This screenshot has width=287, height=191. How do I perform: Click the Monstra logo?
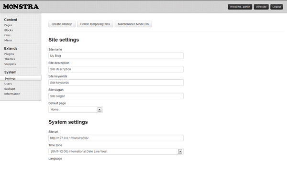pos(21,7)
